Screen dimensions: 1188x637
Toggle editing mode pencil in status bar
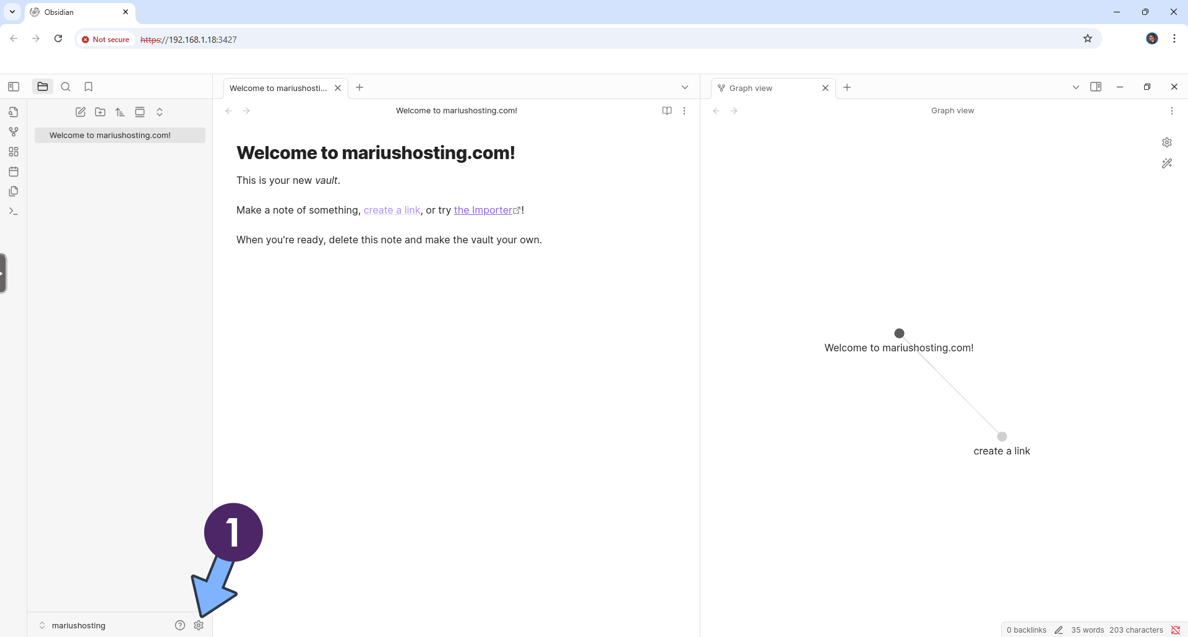[x=1059, y=630]
